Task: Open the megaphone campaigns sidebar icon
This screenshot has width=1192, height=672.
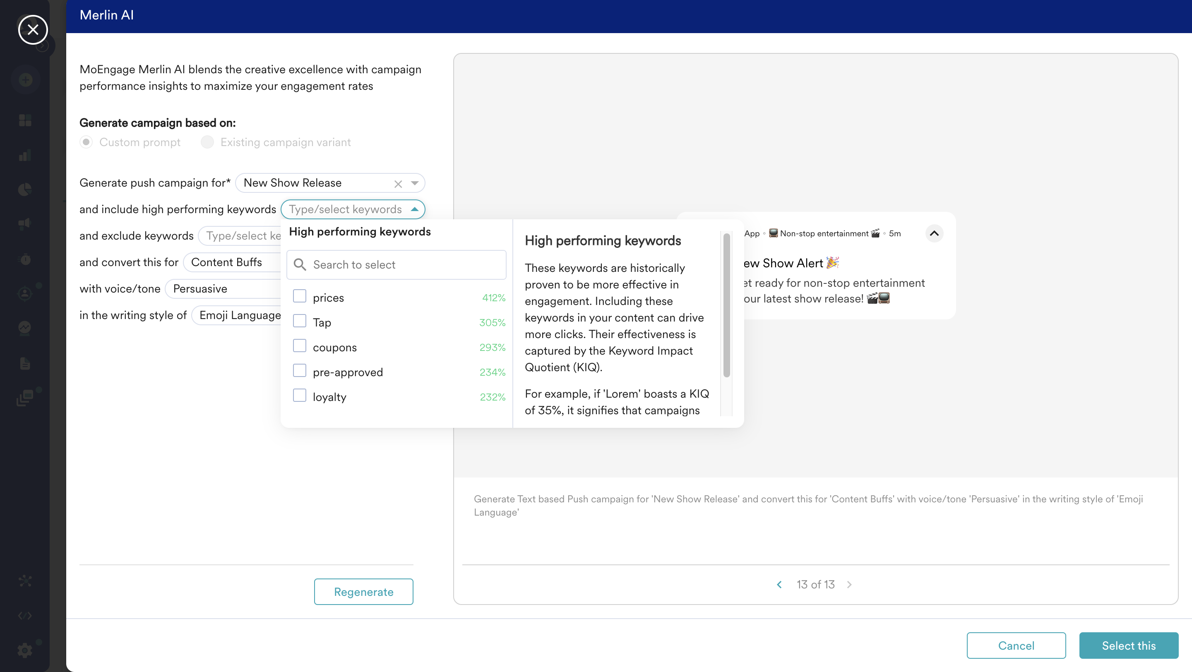Action: click(25, 224)
